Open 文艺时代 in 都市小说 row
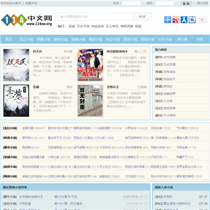The height and width of the screenshot is (210, 210). point(105,148)
